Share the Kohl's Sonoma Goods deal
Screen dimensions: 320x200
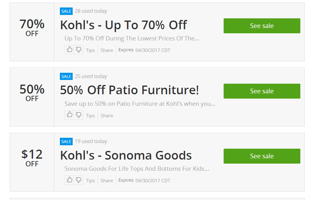pos(107,181)
